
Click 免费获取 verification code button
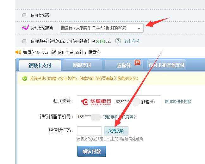pyautogui.click(x=116, y=131)
